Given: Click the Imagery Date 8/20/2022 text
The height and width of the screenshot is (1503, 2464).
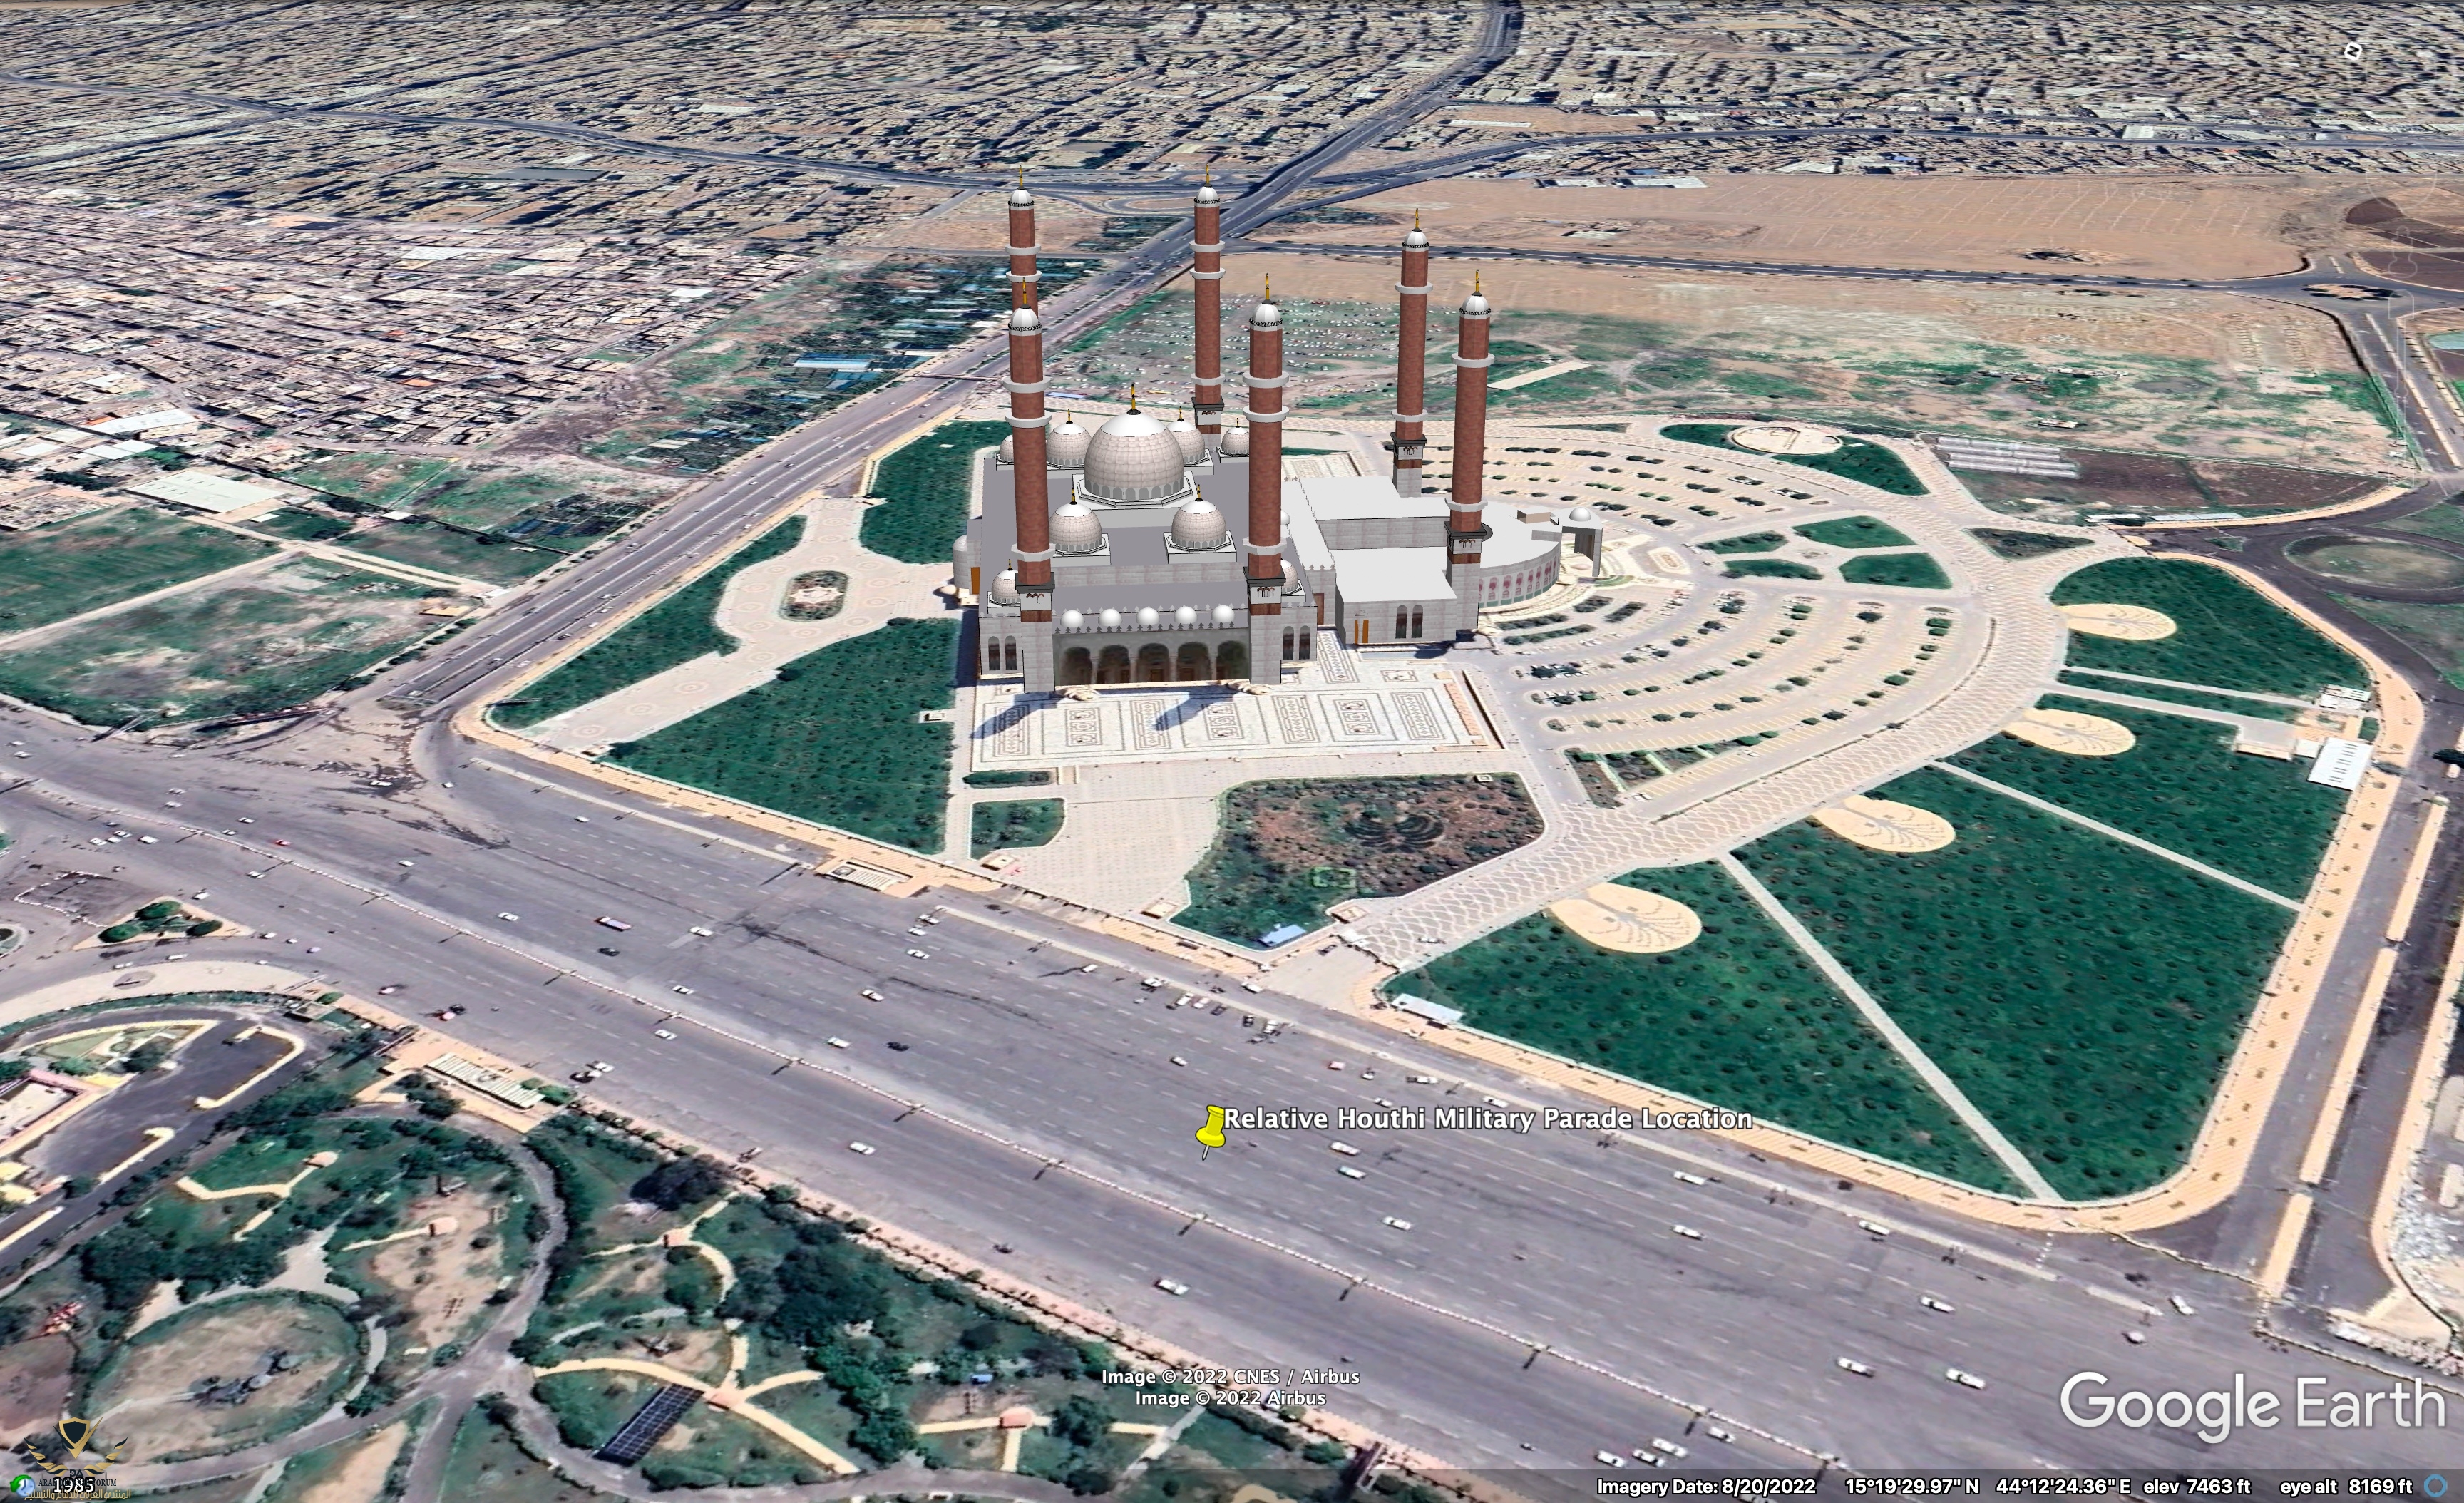Looking at the screenshot, I should point(1706,1487).
